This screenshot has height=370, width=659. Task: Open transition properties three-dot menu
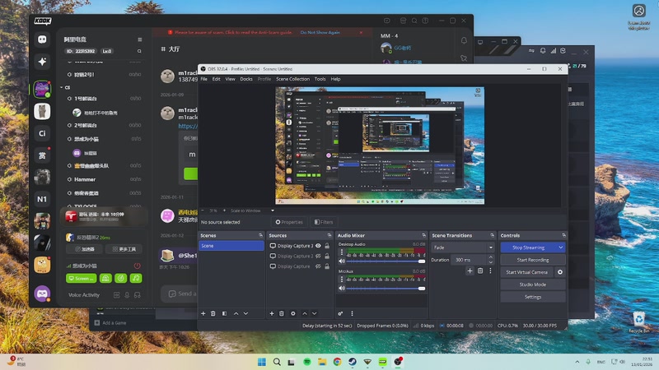click(490, 271)
